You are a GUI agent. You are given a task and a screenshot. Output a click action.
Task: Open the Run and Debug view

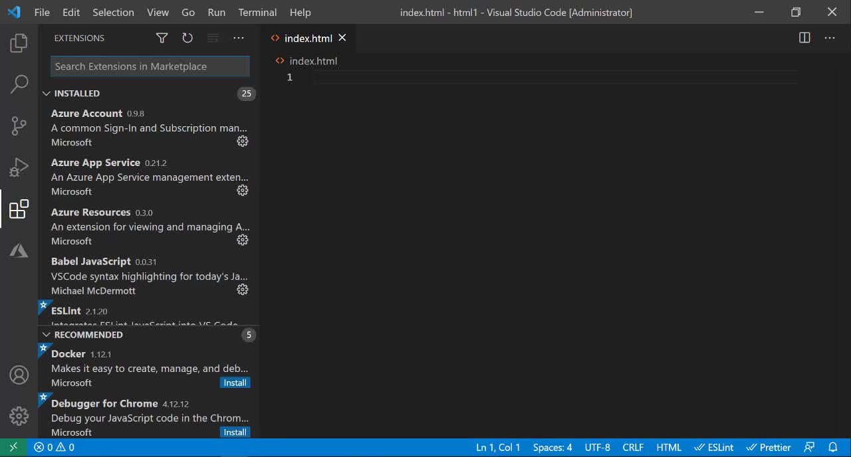coord(19,167)
